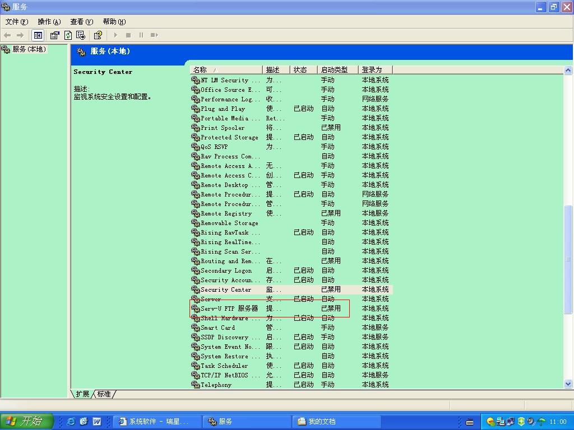This screenshot has width=574, height=430.
Task: Click the Pause Service icon
Action: click(141, 35)
